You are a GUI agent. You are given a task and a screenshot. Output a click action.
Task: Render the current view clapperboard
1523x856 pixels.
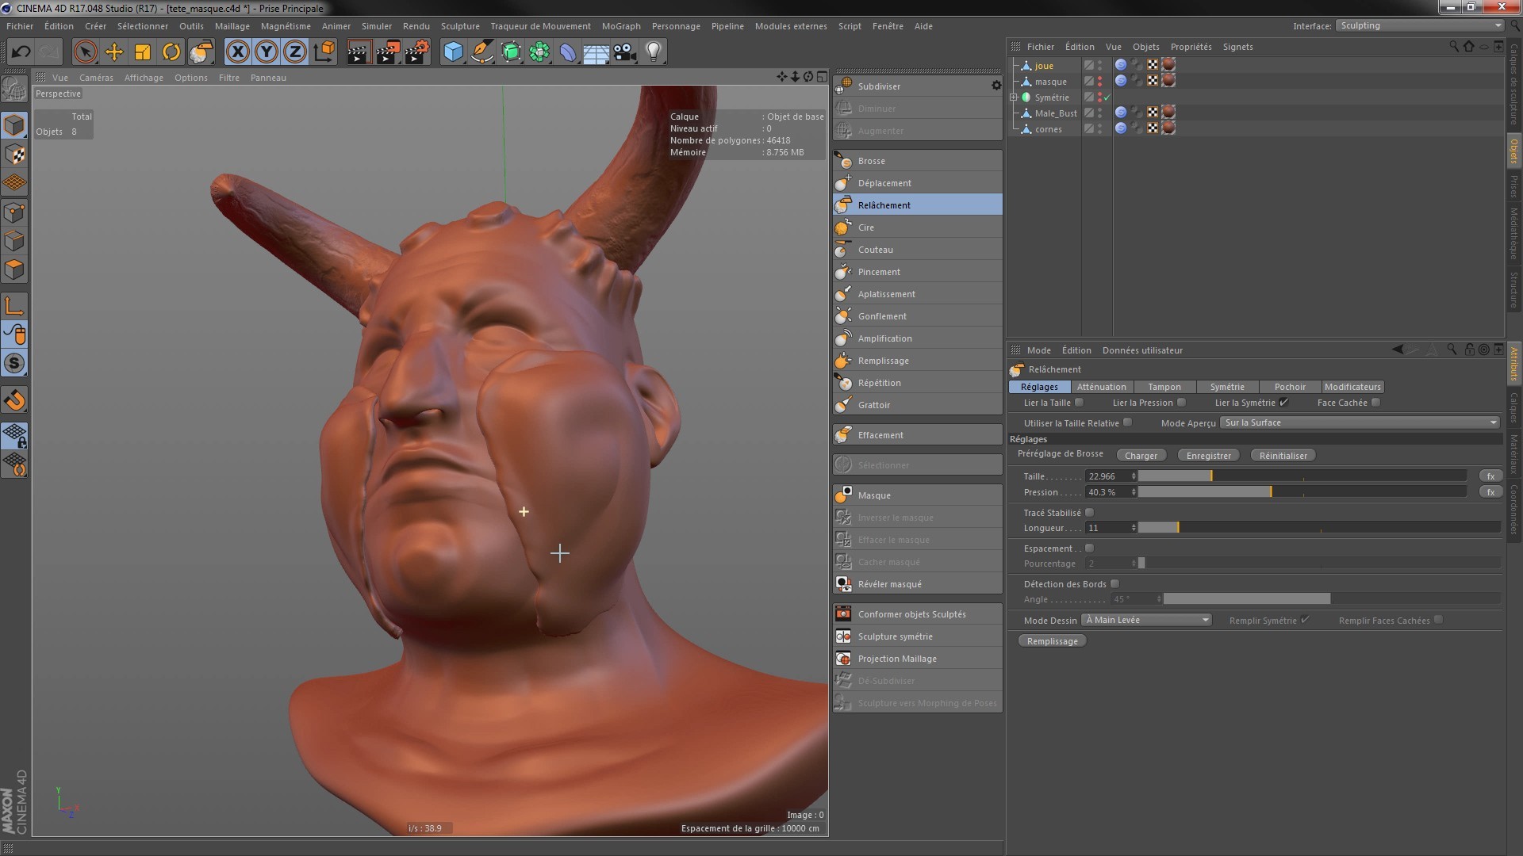coord(359,52)
